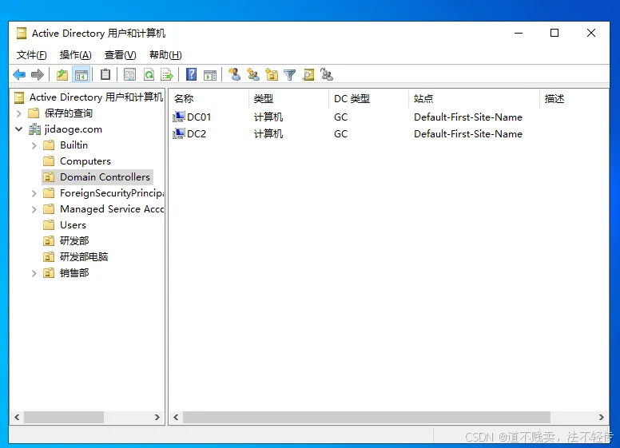The height and width of the screenshot is (448, 620).
Task: Go back with the blue arrow
Action: pyautogui.click(x=19, y=74)
